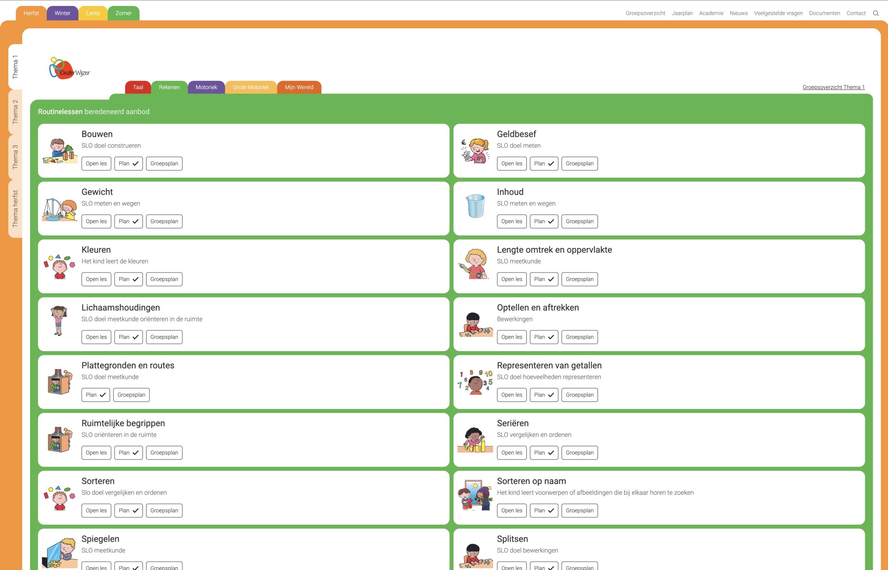Click the Bouwen lesson illustration
Screen dimensions: 888x570
(60, 151)
